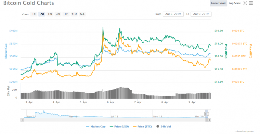Click the fullscreen expand icon
This screenshot has height=134, width=260.
(245, 3)
